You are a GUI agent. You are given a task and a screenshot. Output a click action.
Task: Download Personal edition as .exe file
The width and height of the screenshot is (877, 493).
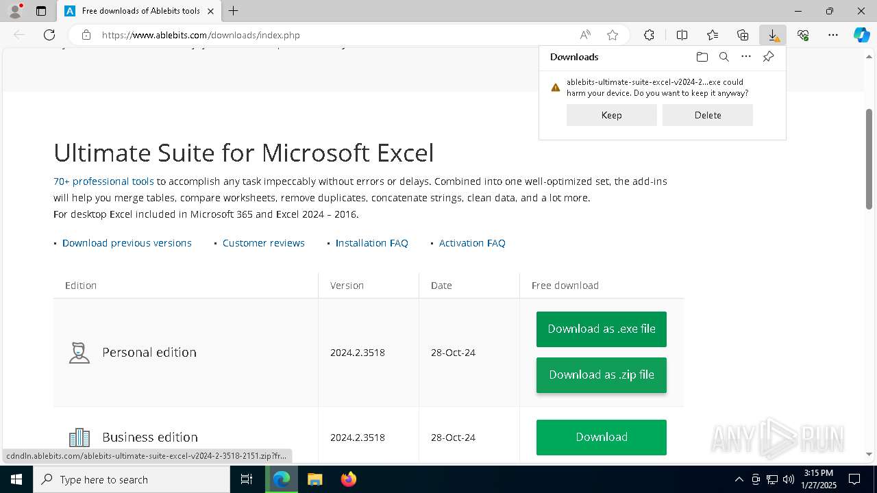point(602,329)
